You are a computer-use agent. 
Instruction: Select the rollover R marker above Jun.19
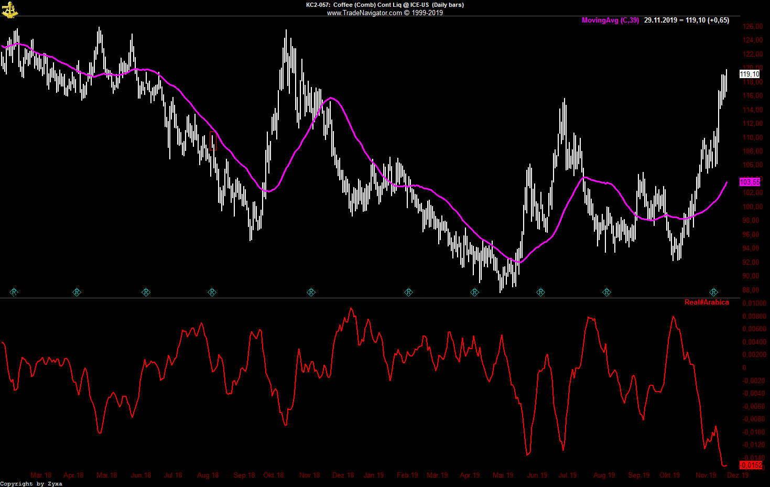tap(540, 292)
